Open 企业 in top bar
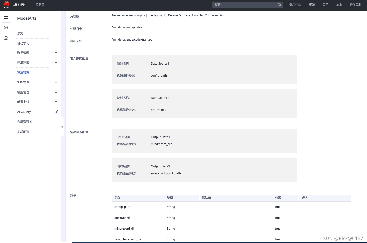 point(339,5)
